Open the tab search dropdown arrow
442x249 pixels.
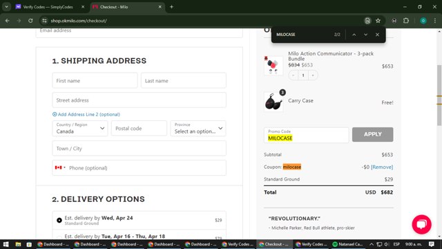[x=6, y=7]
